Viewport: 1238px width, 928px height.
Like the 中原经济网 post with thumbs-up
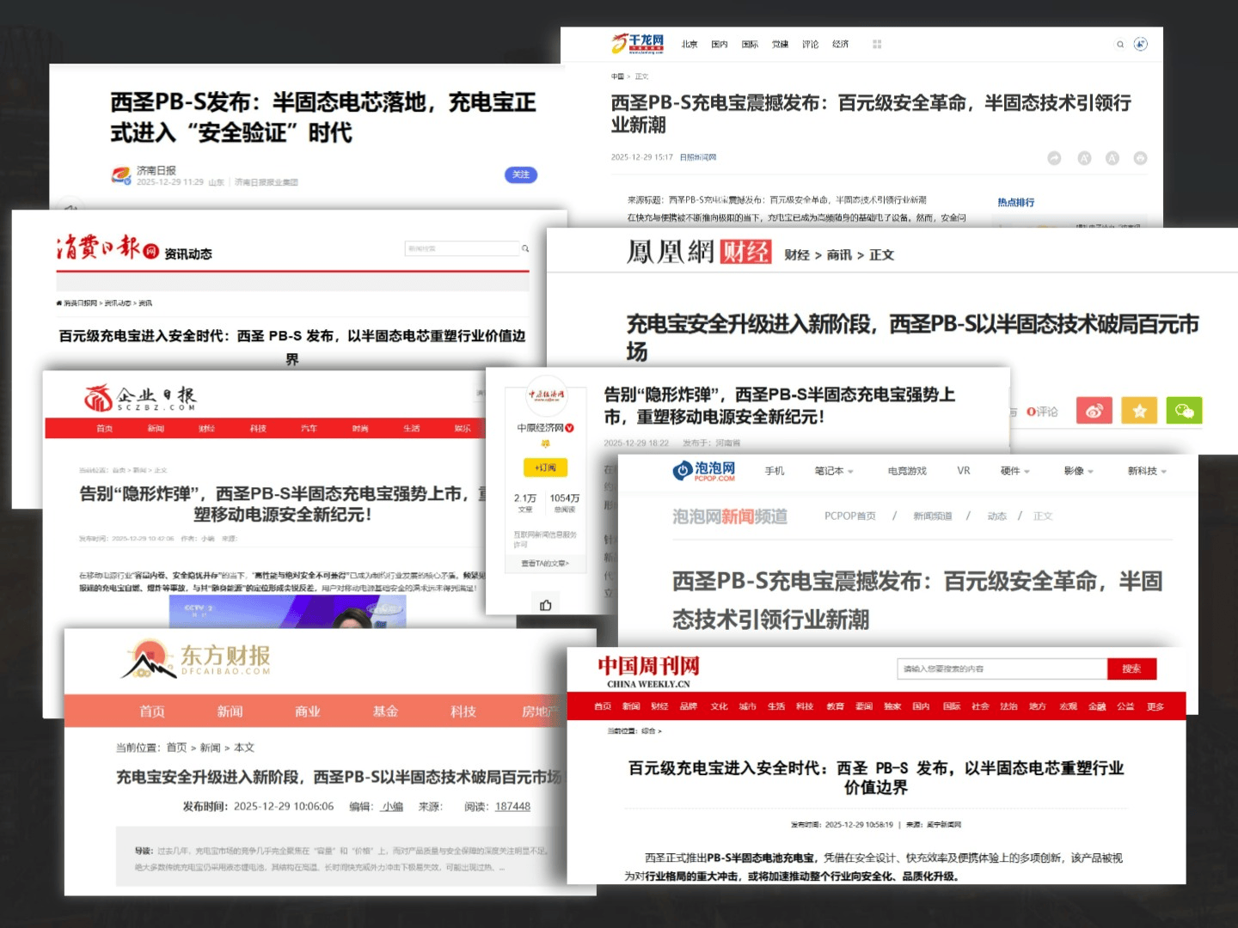tap(547, 604)
